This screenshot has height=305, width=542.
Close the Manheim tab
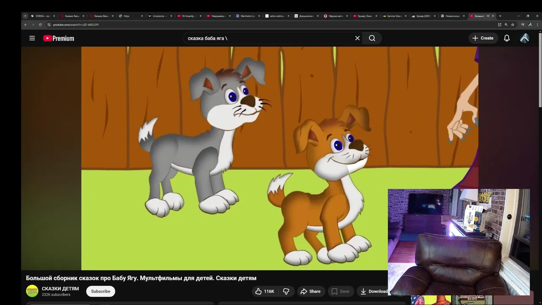[x=259, y=16]
